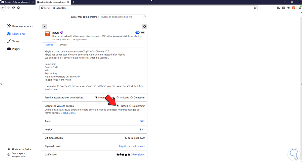The image size is (302, 162).
Task: Open the 26 revisiones link
Action: (138, 154)
